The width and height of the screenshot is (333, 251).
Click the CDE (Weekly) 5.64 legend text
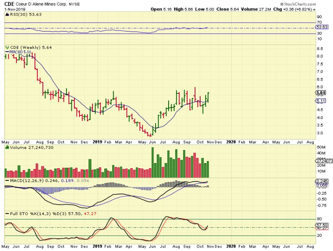[x=31, y=48]
